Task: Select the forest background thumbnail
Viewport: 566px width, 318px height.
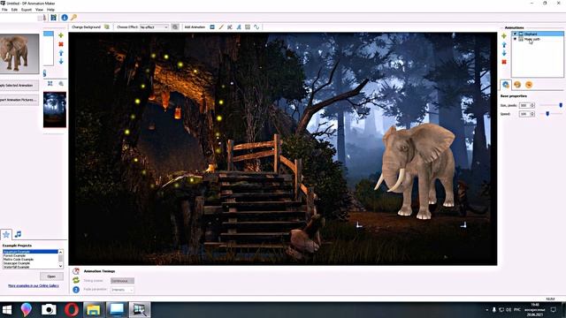Action: pos(55,110)
